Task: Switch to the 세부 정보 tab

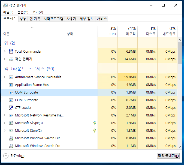Action: pyautogui.click(x=87, y=19)
